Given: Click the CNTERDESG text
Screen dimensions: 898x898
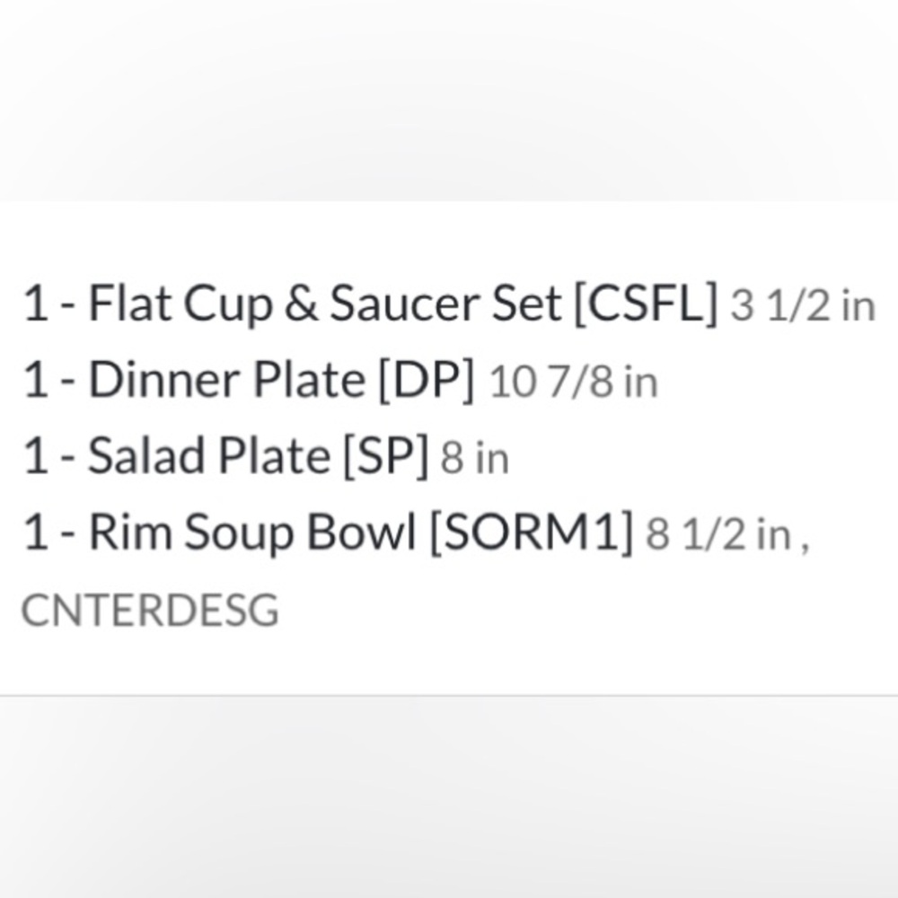Looking at the screenshot, I should [x=150, y=610].
